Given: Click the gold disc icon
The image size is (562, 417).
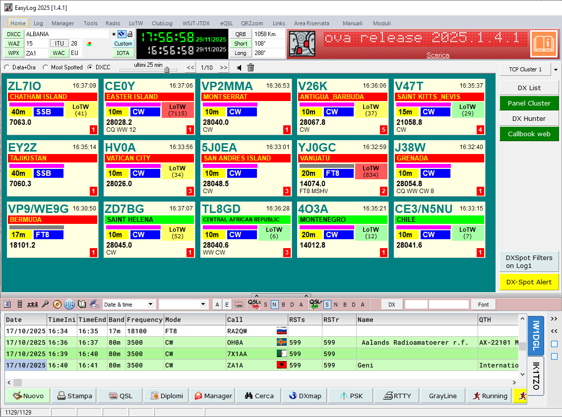Looking at the screenshot, I should 57,304.
